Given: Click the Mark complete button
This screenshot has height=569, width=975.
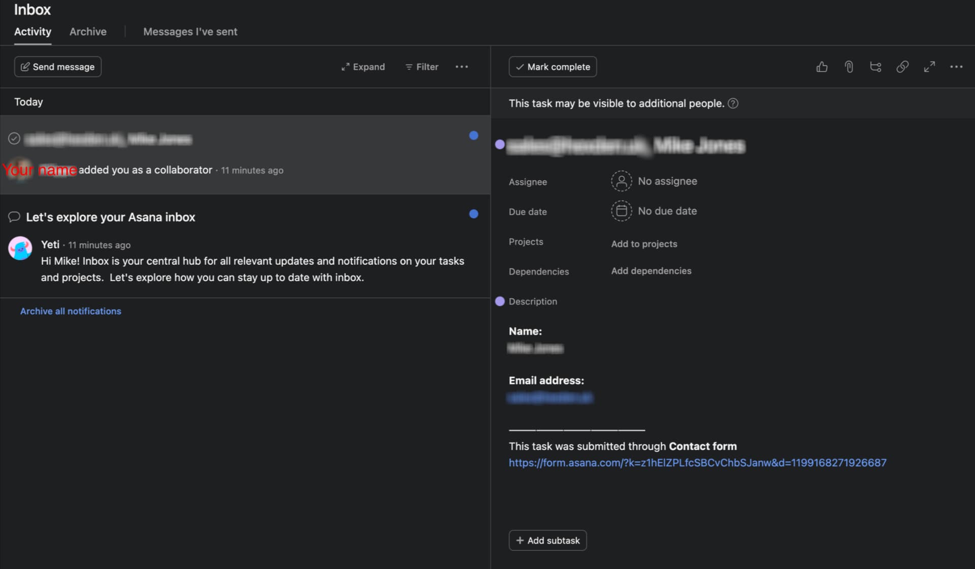Looking at the screenshot, I should 552,67.
